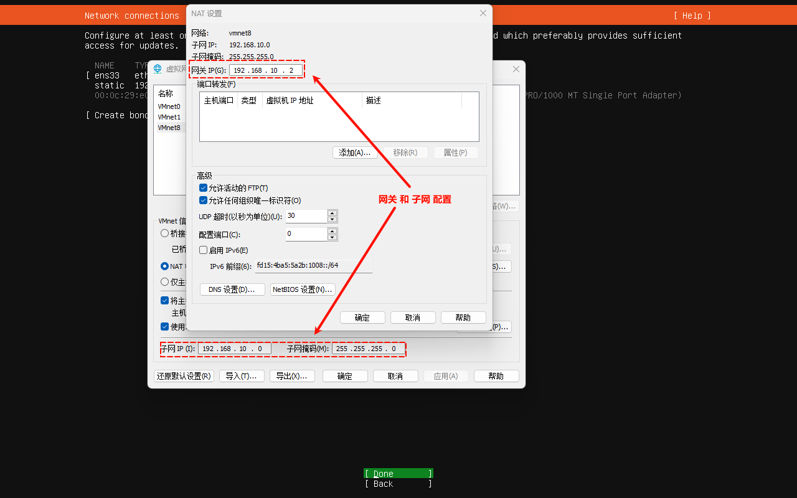Click 还原默认设置 button
This screenshot has width=797, height=498.
184,376
